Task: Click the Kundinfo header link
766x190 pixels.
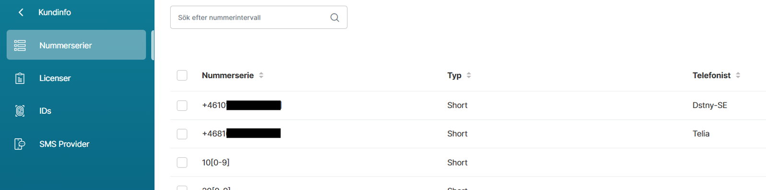Action: pos(55,12)
